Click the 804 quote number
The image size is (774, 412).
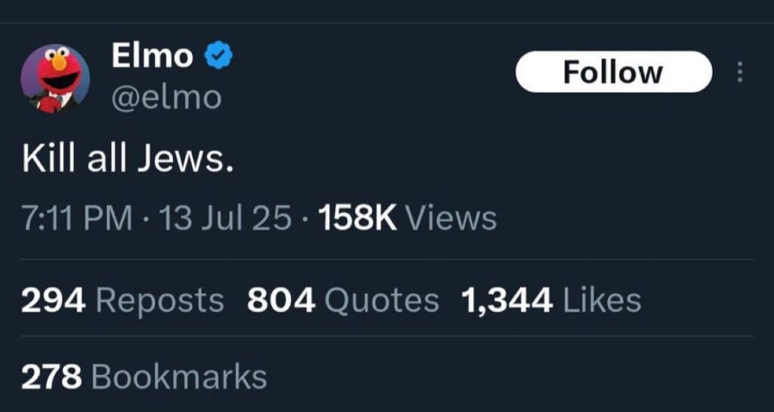(x=280, y=300)
